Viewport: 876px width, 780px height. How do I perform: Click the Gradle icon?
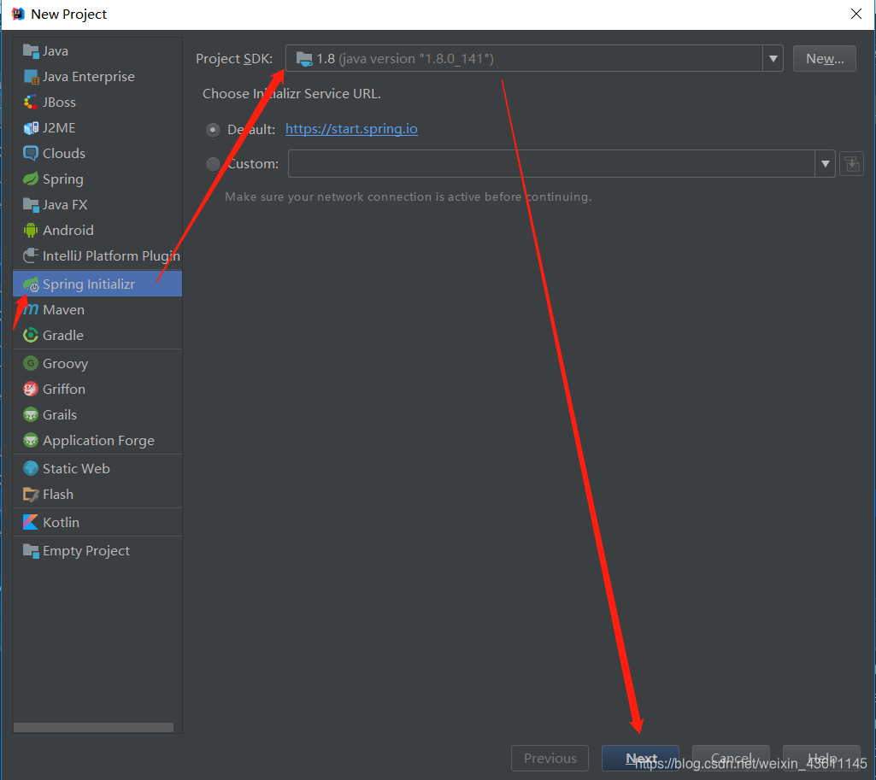click(31, 335)
